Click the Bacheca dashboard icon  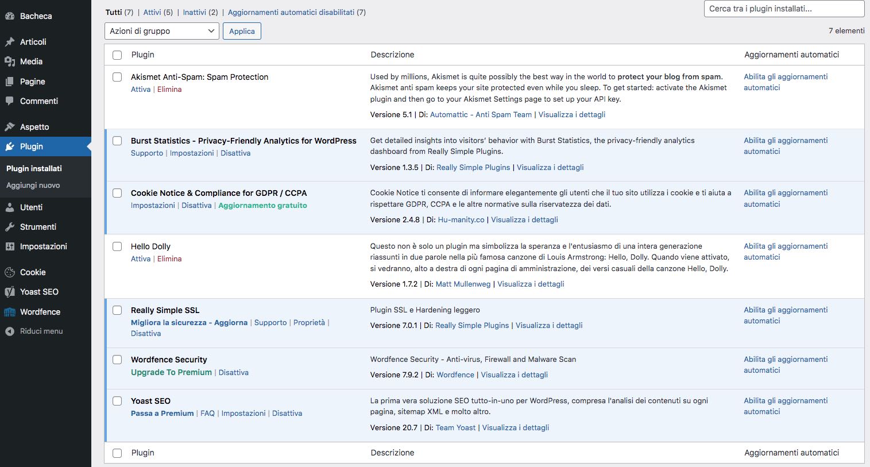(10, 16)
